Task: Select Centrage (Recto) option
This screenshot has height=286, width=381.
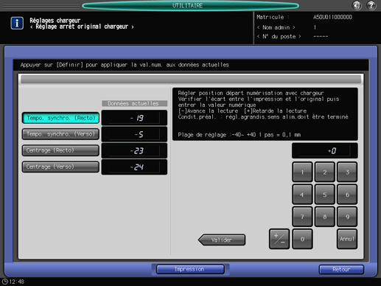Action: click(x=60, y=150)
